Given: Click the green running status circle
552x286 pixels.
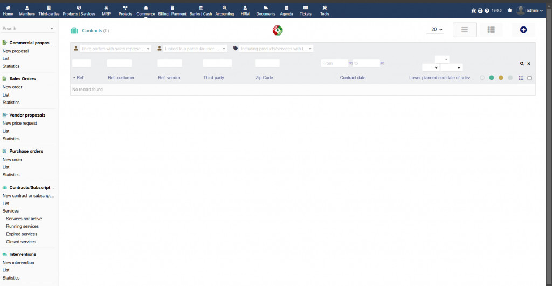Looking at the screenshot, I should click(x=492, y=78).
